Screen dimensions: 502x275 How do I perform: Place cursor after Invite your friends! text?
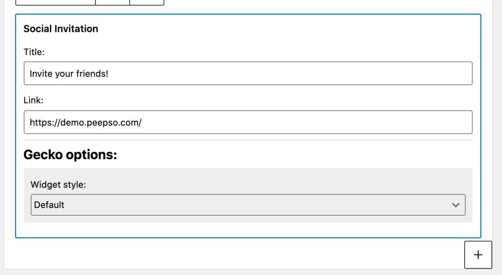pos(109,74)
